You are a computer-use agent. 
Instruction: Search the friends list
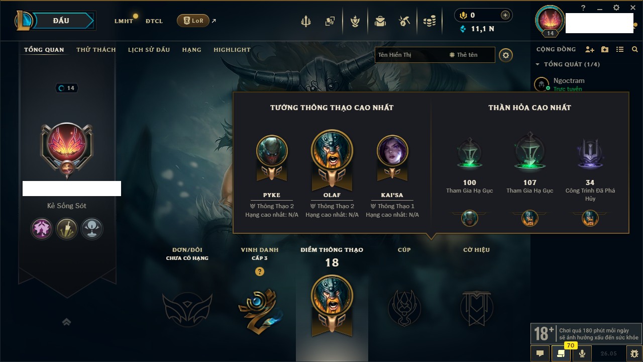coord(635,49)
